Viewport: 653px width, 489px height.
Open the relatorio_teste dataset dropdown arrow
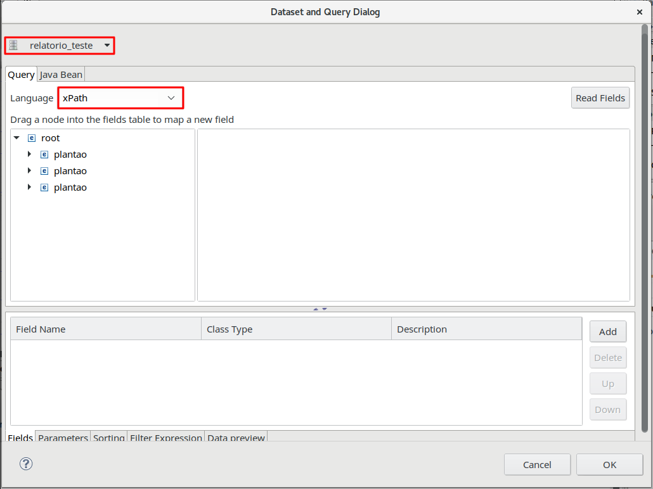pyautogui.click(x=107, y=46)
